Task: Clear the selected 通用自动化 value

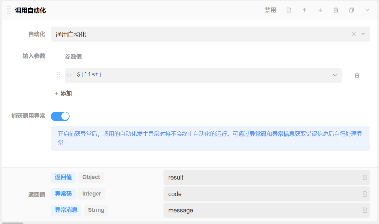Action: click(354, 34)
